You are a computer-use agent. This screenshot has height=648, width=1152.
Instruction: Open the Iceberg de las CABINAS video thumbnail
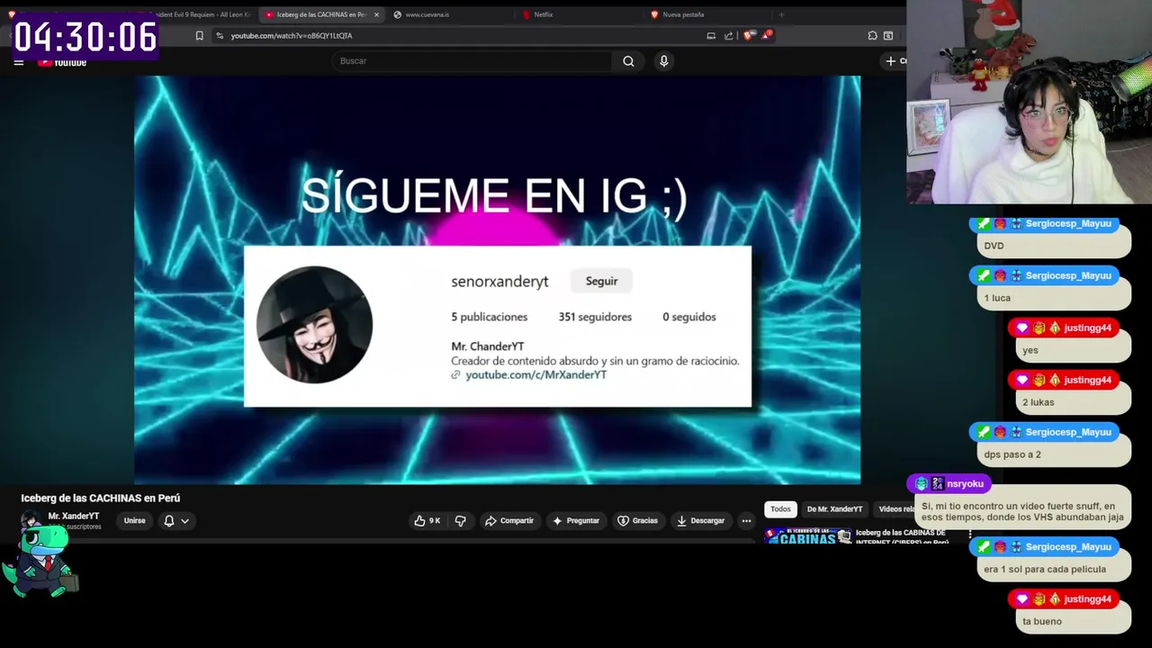807,537
